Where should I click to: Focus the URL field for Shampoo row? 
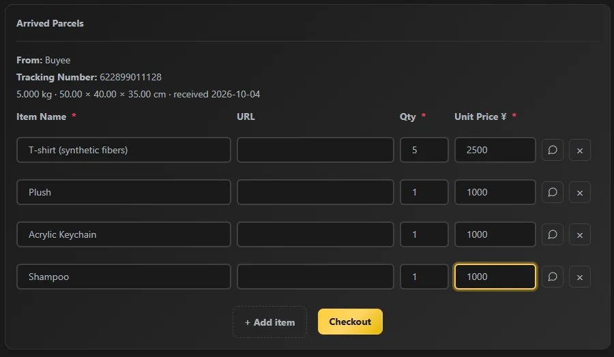[x=315, y=277]
